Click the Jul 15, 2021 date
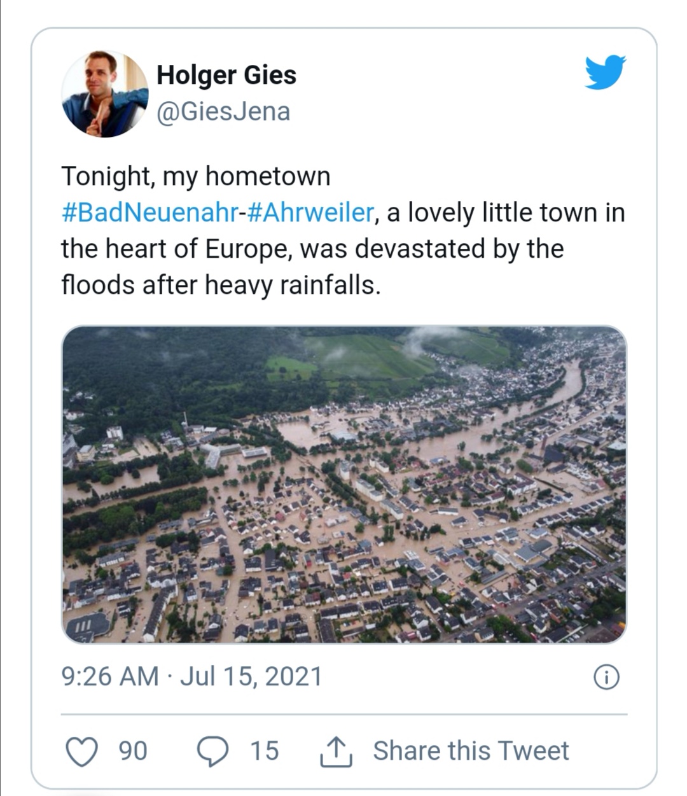 tap(251, 676)
